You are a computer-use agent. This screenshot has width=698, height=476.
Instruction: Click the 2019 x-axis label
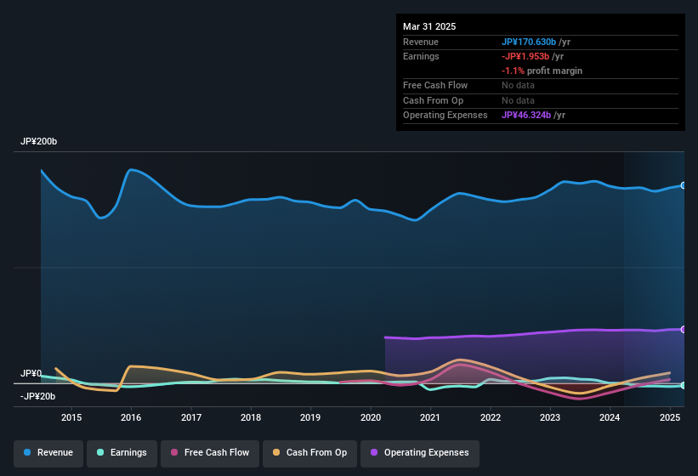(310, 417)
